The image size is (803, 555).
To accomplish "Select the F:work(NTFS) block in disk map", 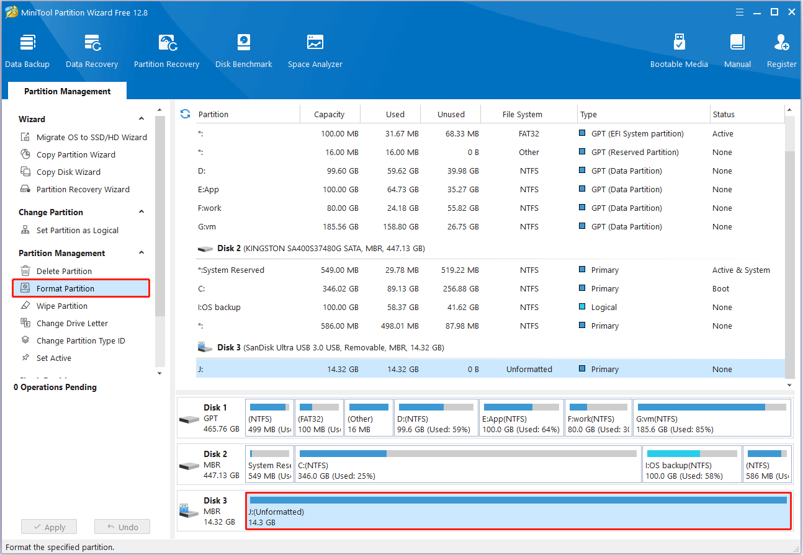I will 599,417.
